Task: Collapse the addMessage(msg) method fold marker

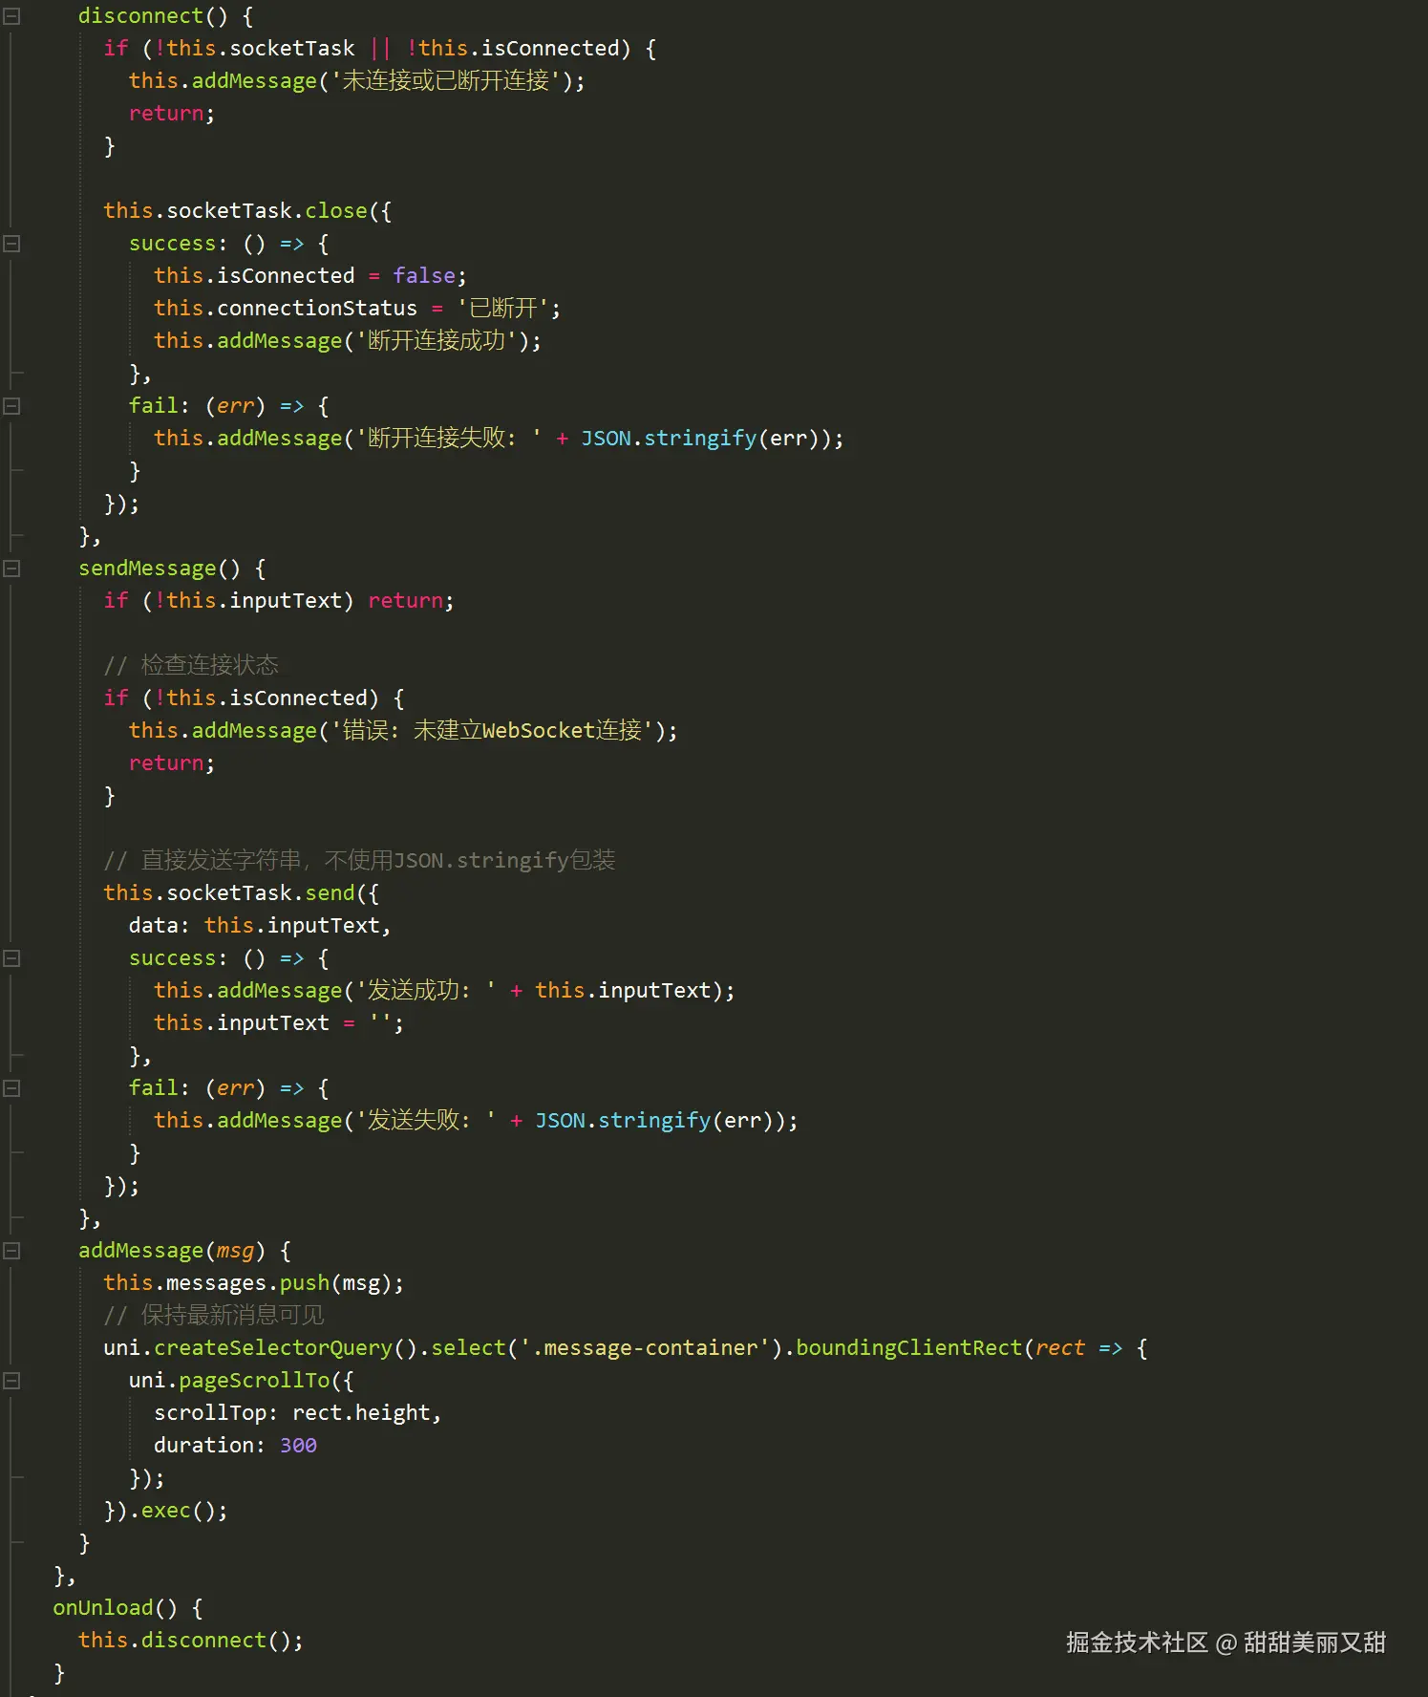Action: [11, 1251]
